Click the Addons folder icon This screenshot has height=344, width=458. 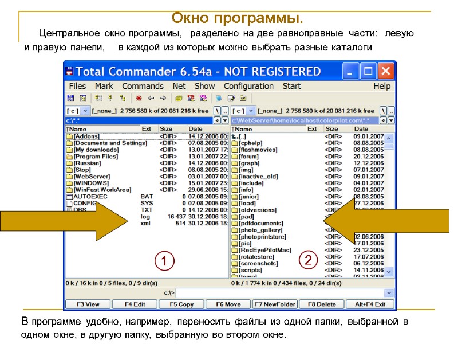pyautogui.click(x=69, y=136)
